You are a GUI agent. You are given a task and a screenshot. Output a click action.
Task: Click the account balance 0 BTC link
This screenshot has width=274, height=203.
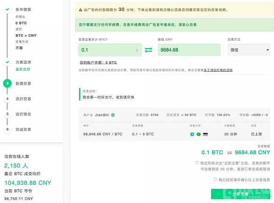tap(98, 62)
